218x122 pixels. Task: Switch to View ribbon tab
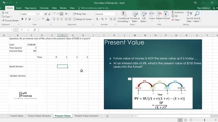pos(72,8)
